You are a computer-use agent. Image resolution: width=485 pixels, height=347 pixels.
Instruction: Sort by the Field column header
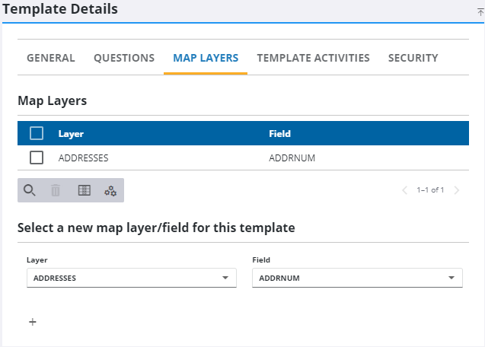tap(280, 134)
